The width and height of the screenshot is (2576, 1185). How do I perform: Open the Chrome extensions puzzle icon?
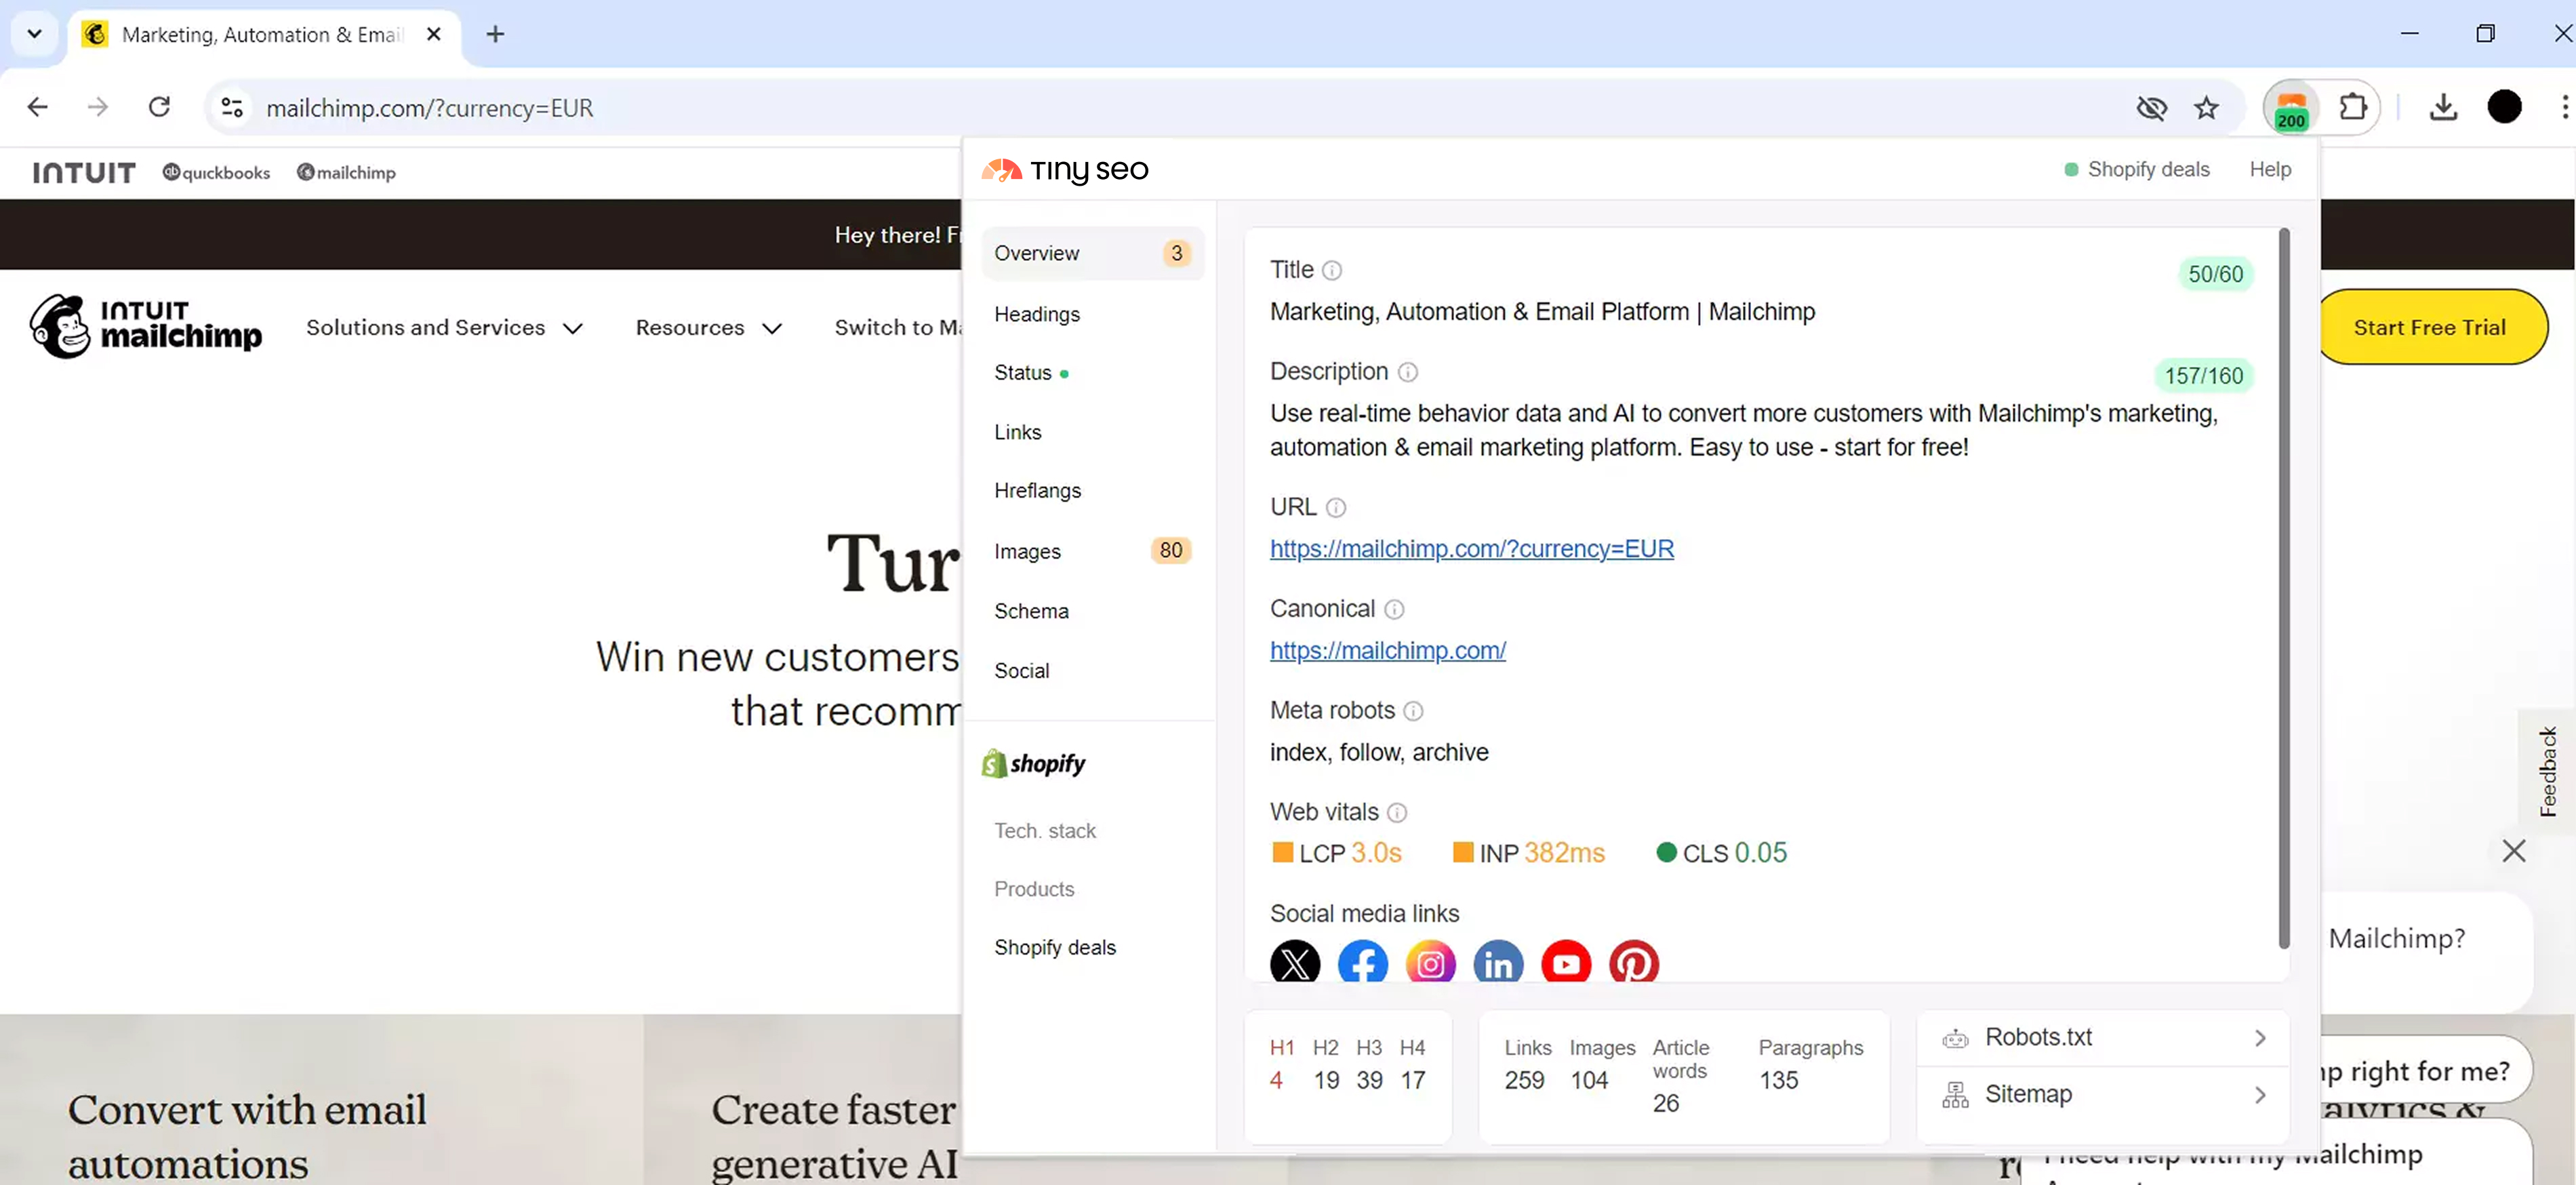[x=2353, y=107]
